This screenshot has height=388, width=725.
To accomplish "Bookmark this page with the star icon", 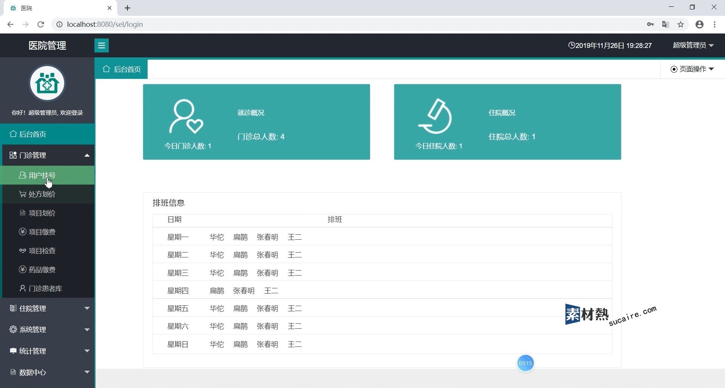I will click(x=680, y=25).
